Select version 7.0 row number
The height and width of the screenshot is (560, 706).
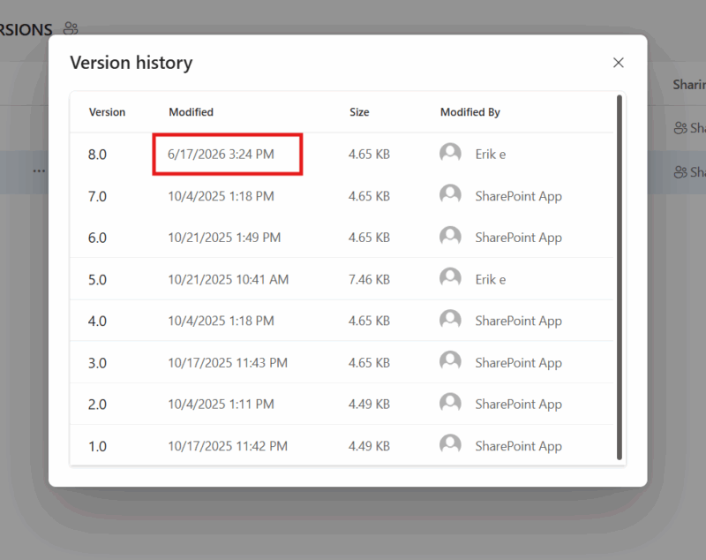pos(97,196)
